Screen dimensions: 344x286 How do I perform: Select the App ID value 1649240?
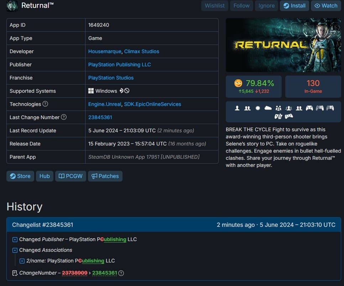click(x=99, y=25)
